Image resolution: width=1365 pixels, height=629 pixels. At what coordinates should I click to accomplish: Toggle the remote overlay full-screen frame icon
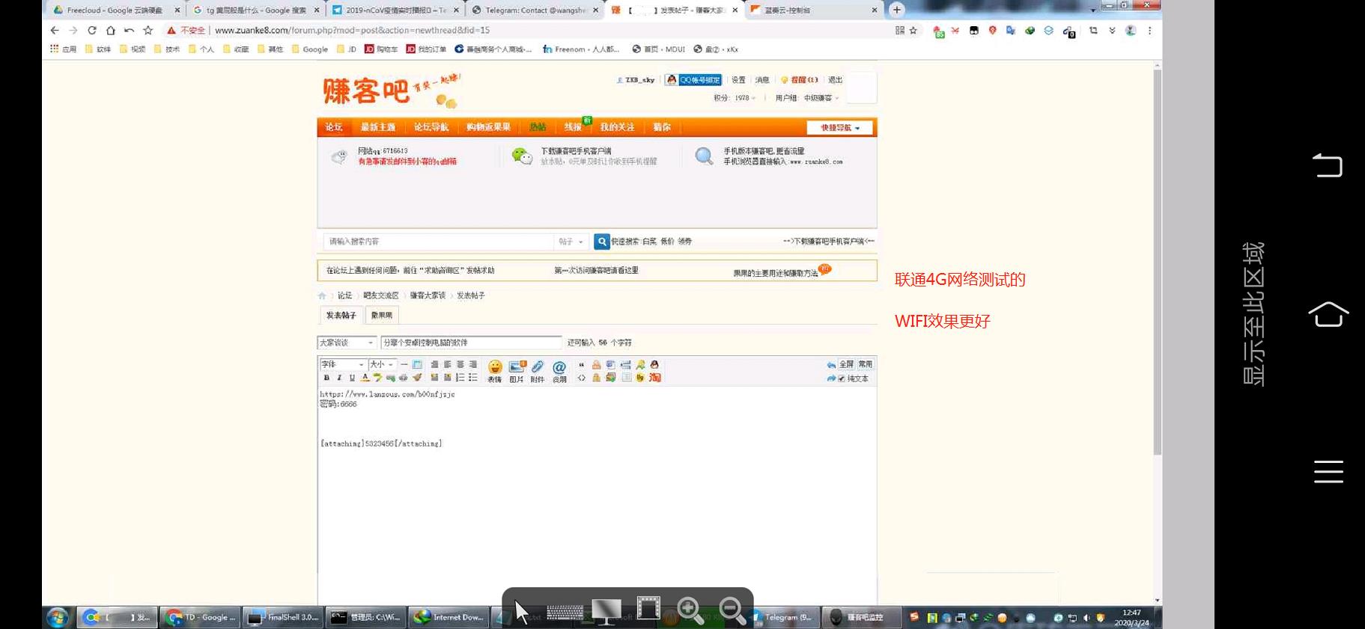pos(648,608)
